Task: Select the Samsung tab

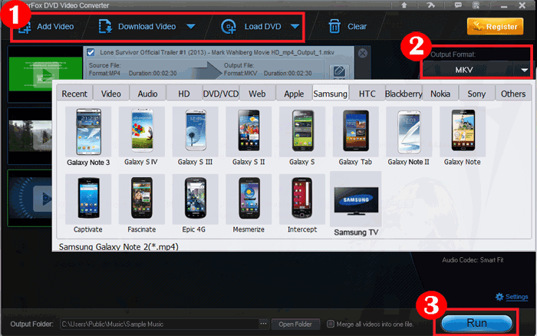Action: [331, 94]
